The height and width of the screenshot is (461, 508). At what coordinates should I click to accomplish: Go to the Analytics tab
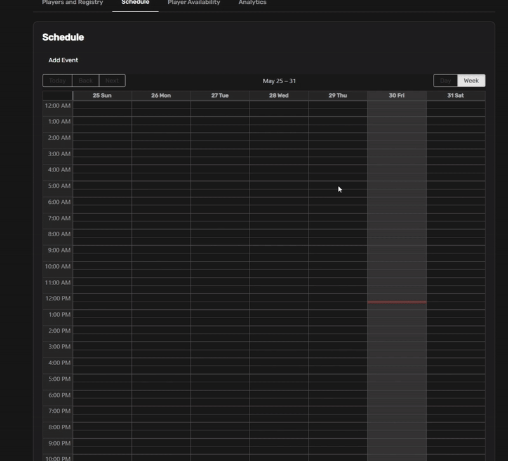pos(253,3)
